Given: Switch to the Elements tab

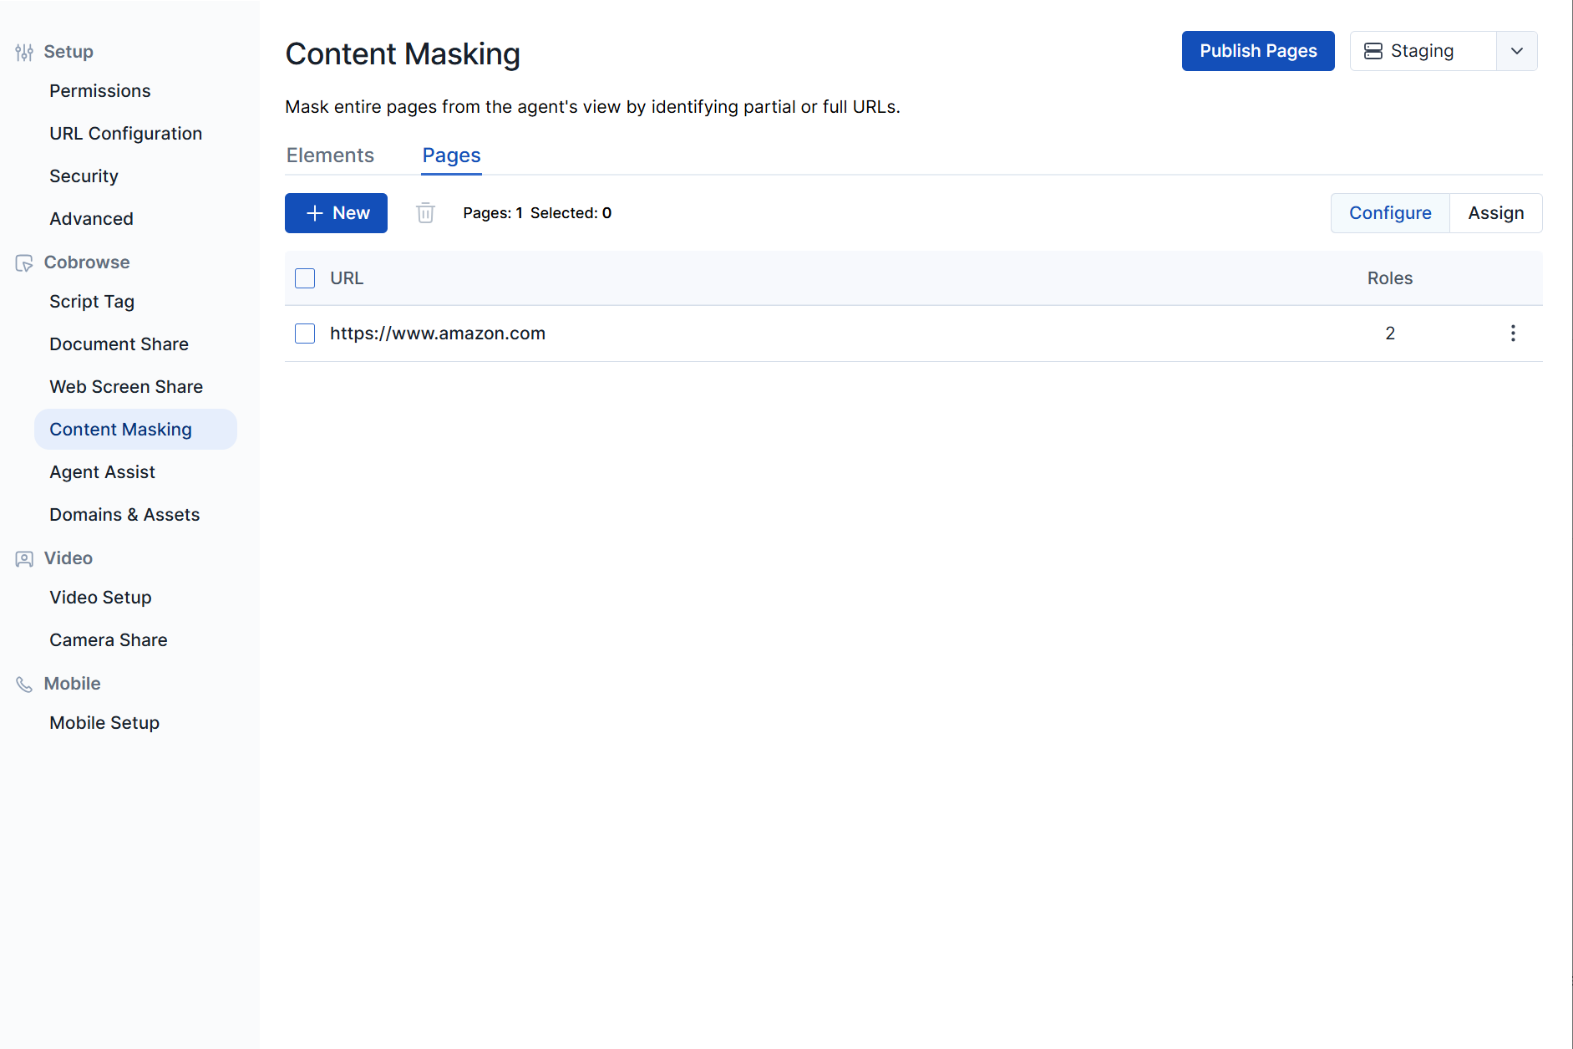Looking at the screenshot, I should click(330, 155).
